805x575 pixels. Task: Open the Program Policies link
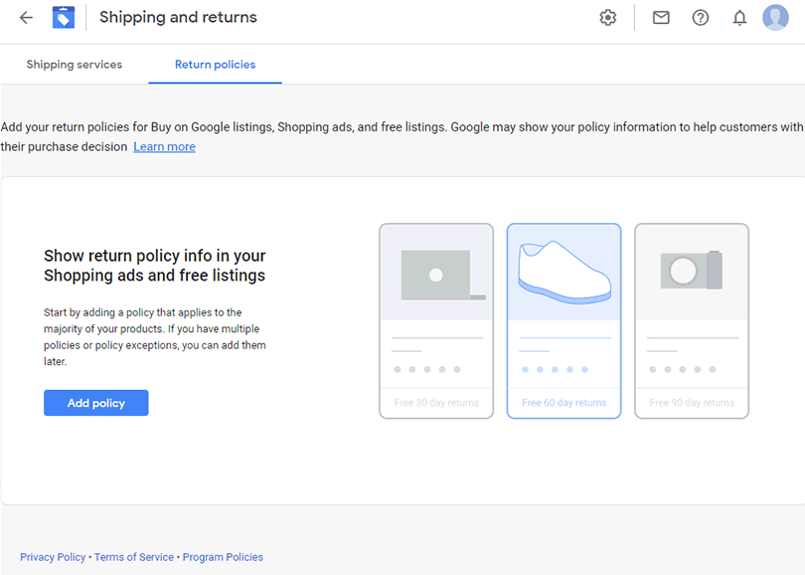(x=223, y=557)
